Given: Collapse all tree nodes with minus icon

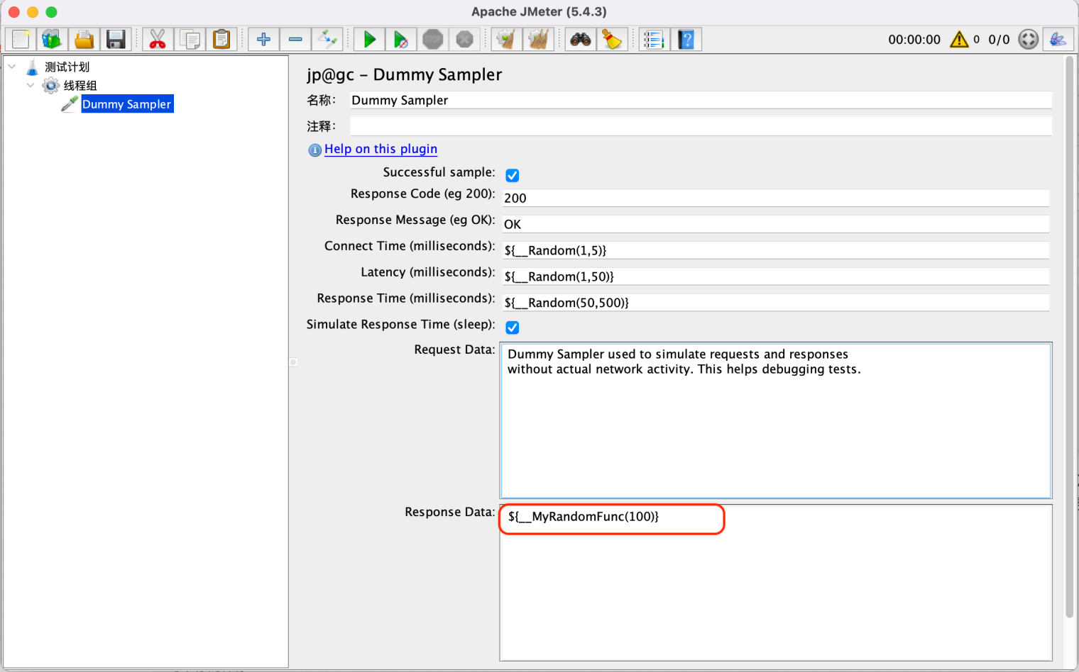Looking at the screenshot, I should click(295, 39).
